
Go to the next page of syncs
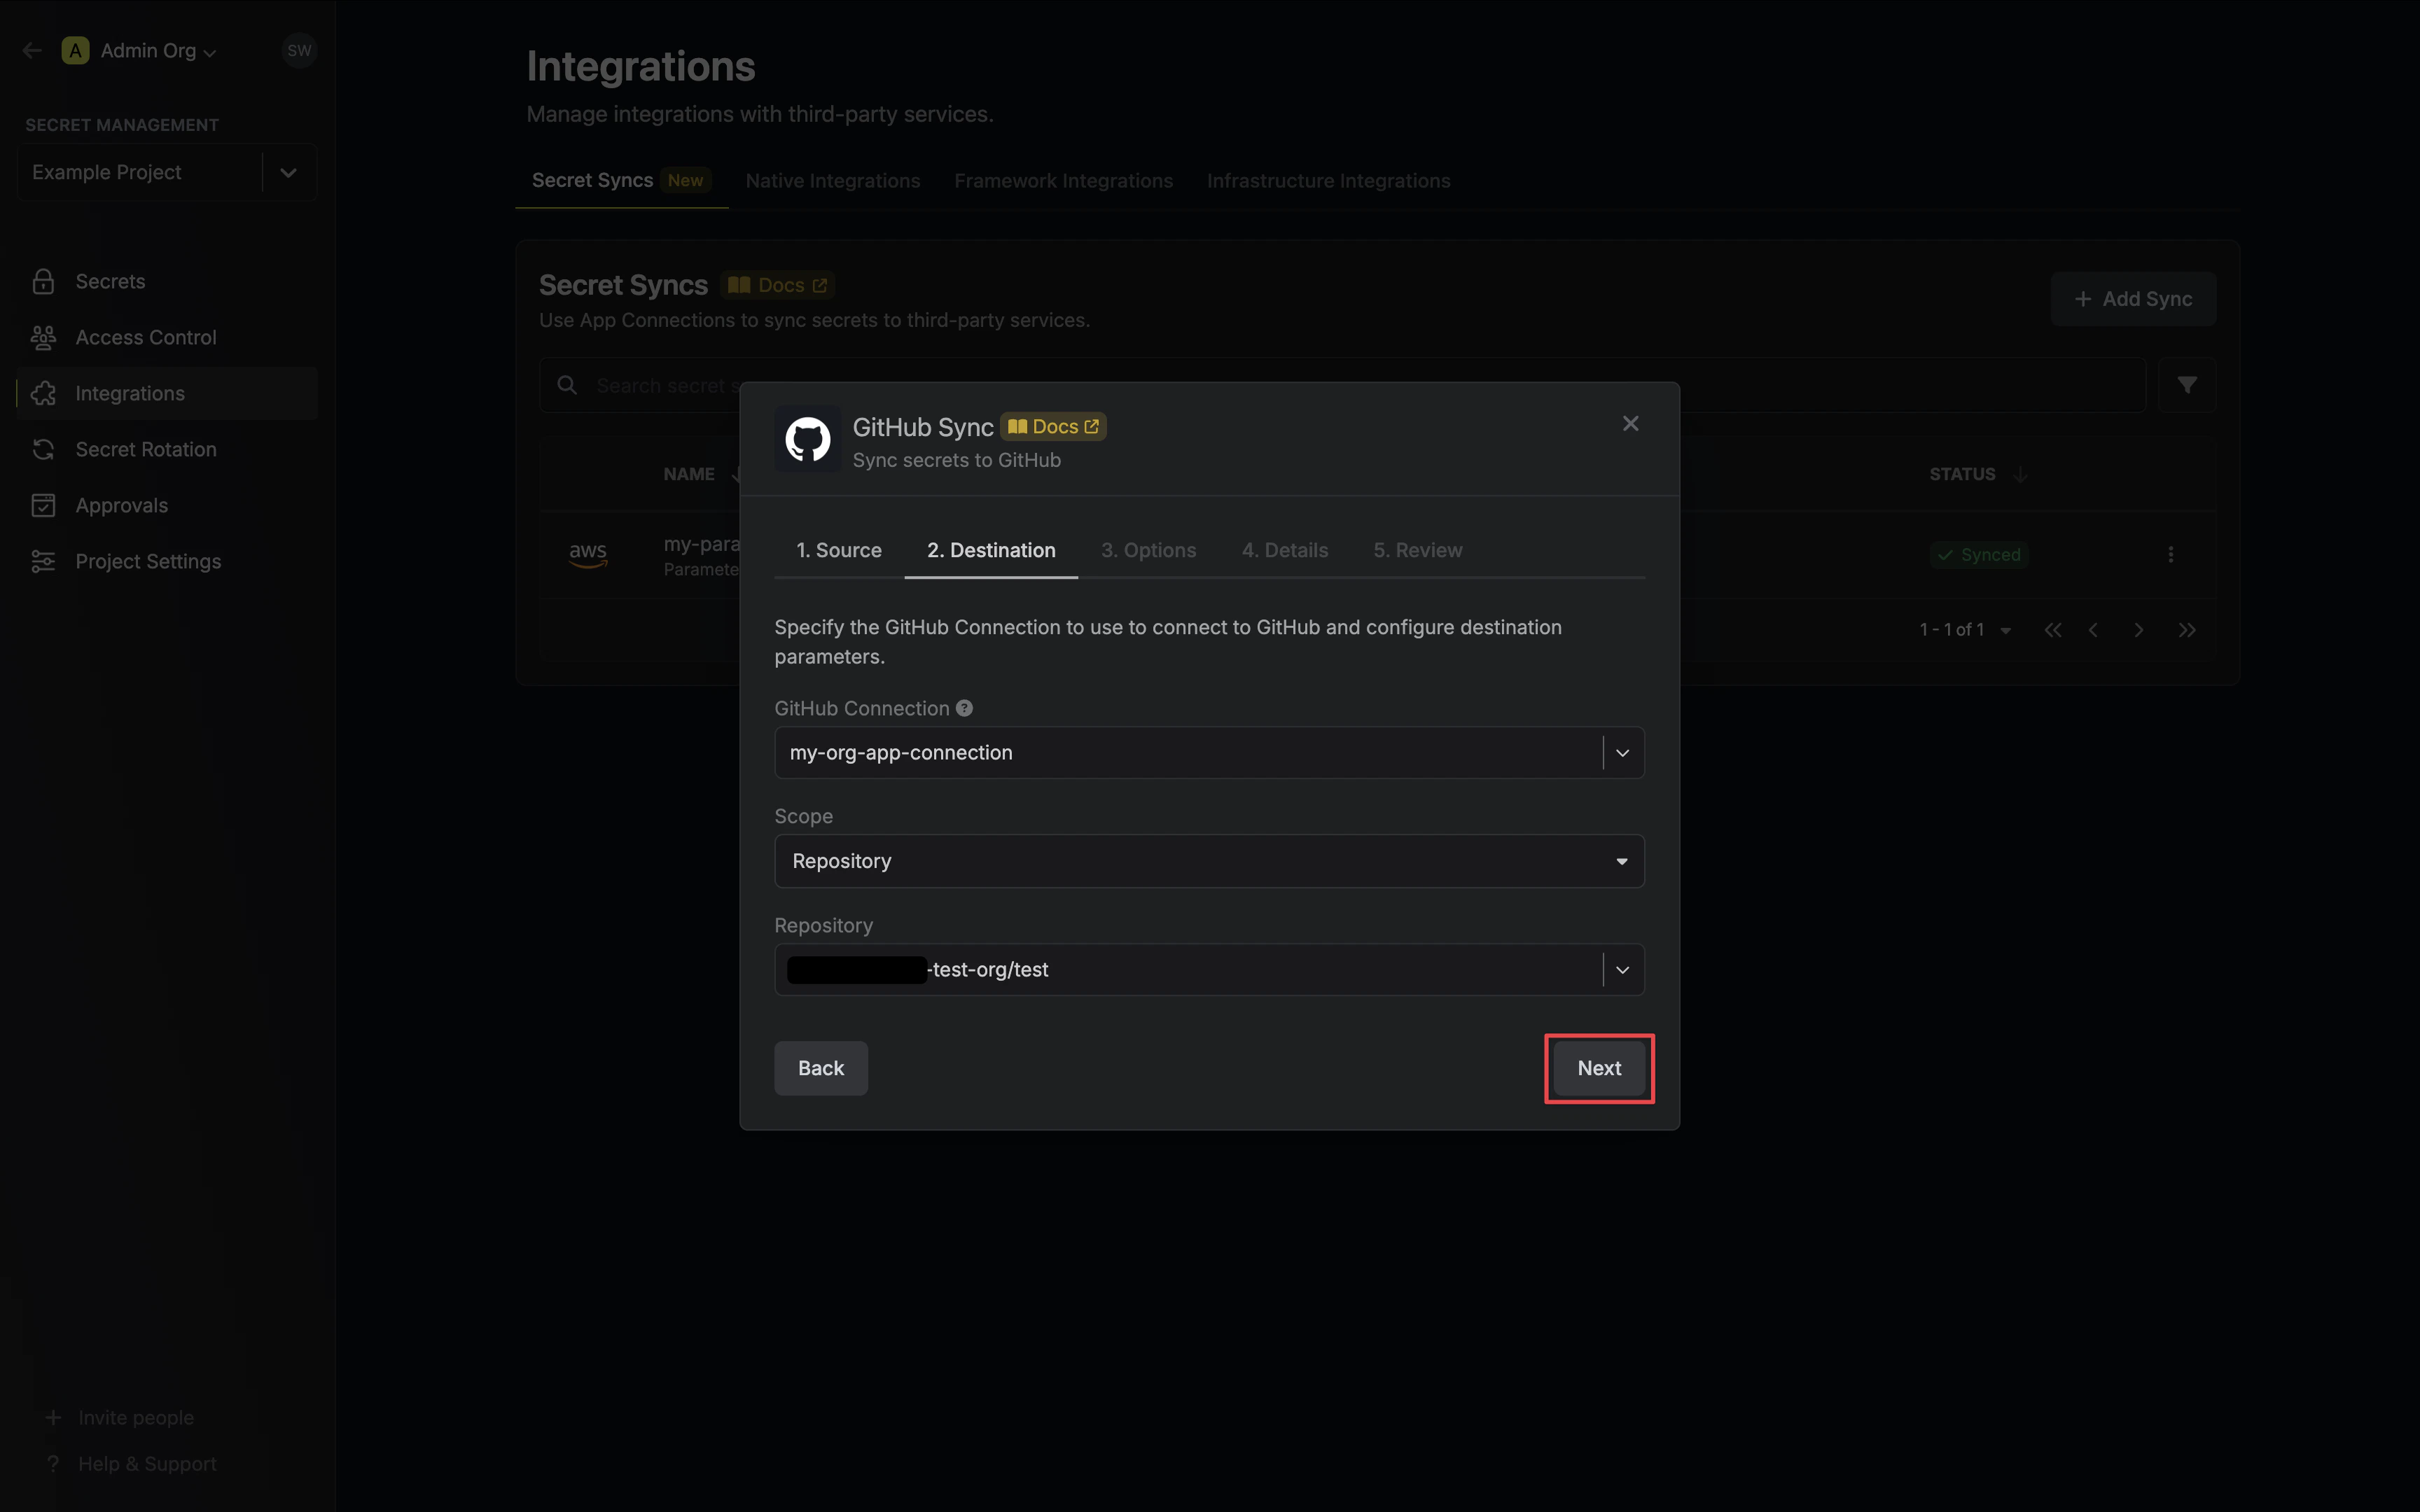pos(2139,630)
